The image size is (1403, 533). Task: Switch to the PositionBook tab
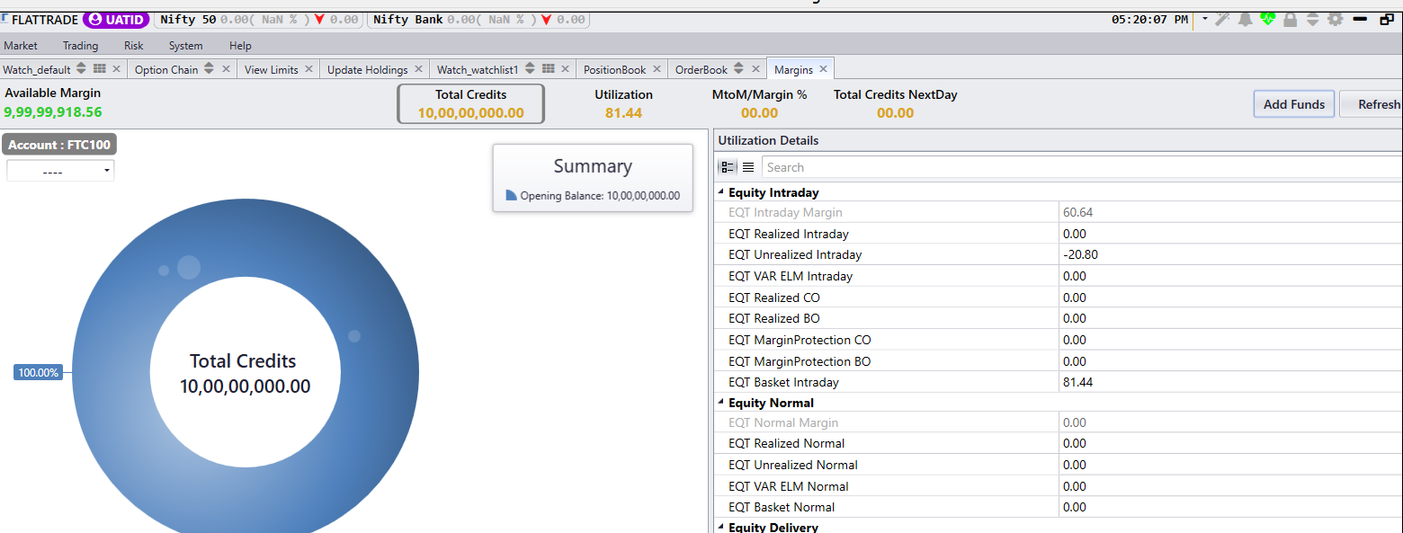(x=615, y=69)
